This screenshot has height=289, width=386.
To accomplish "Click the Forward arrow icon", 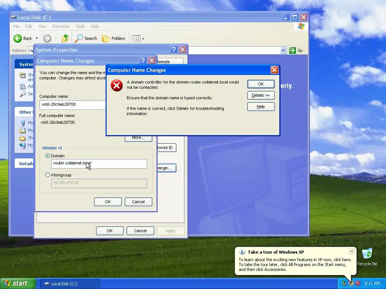I will [47, 38].
